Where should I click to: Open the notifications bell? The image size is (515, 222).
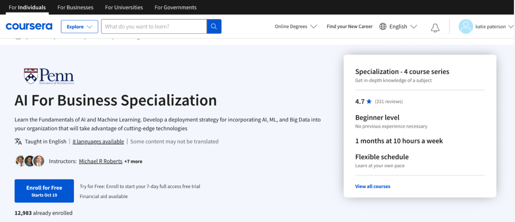(x=435, y=28)
